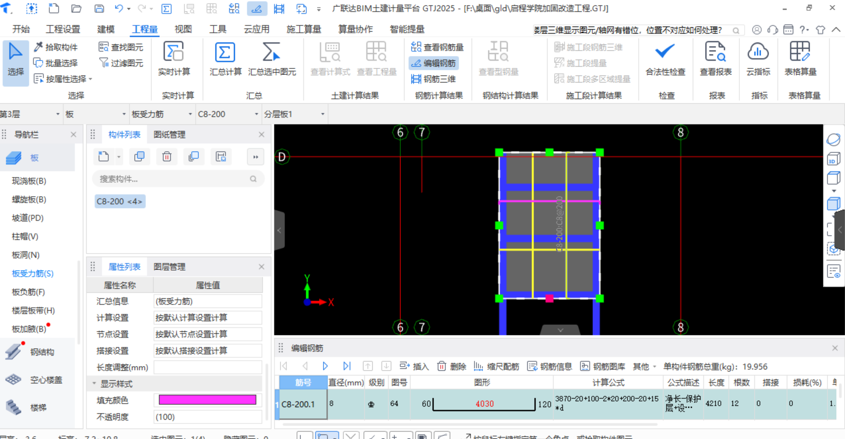The image size is (845, 439).
Task: Switch to 智能提量 ribbon tab
Action: pos(407,29)
